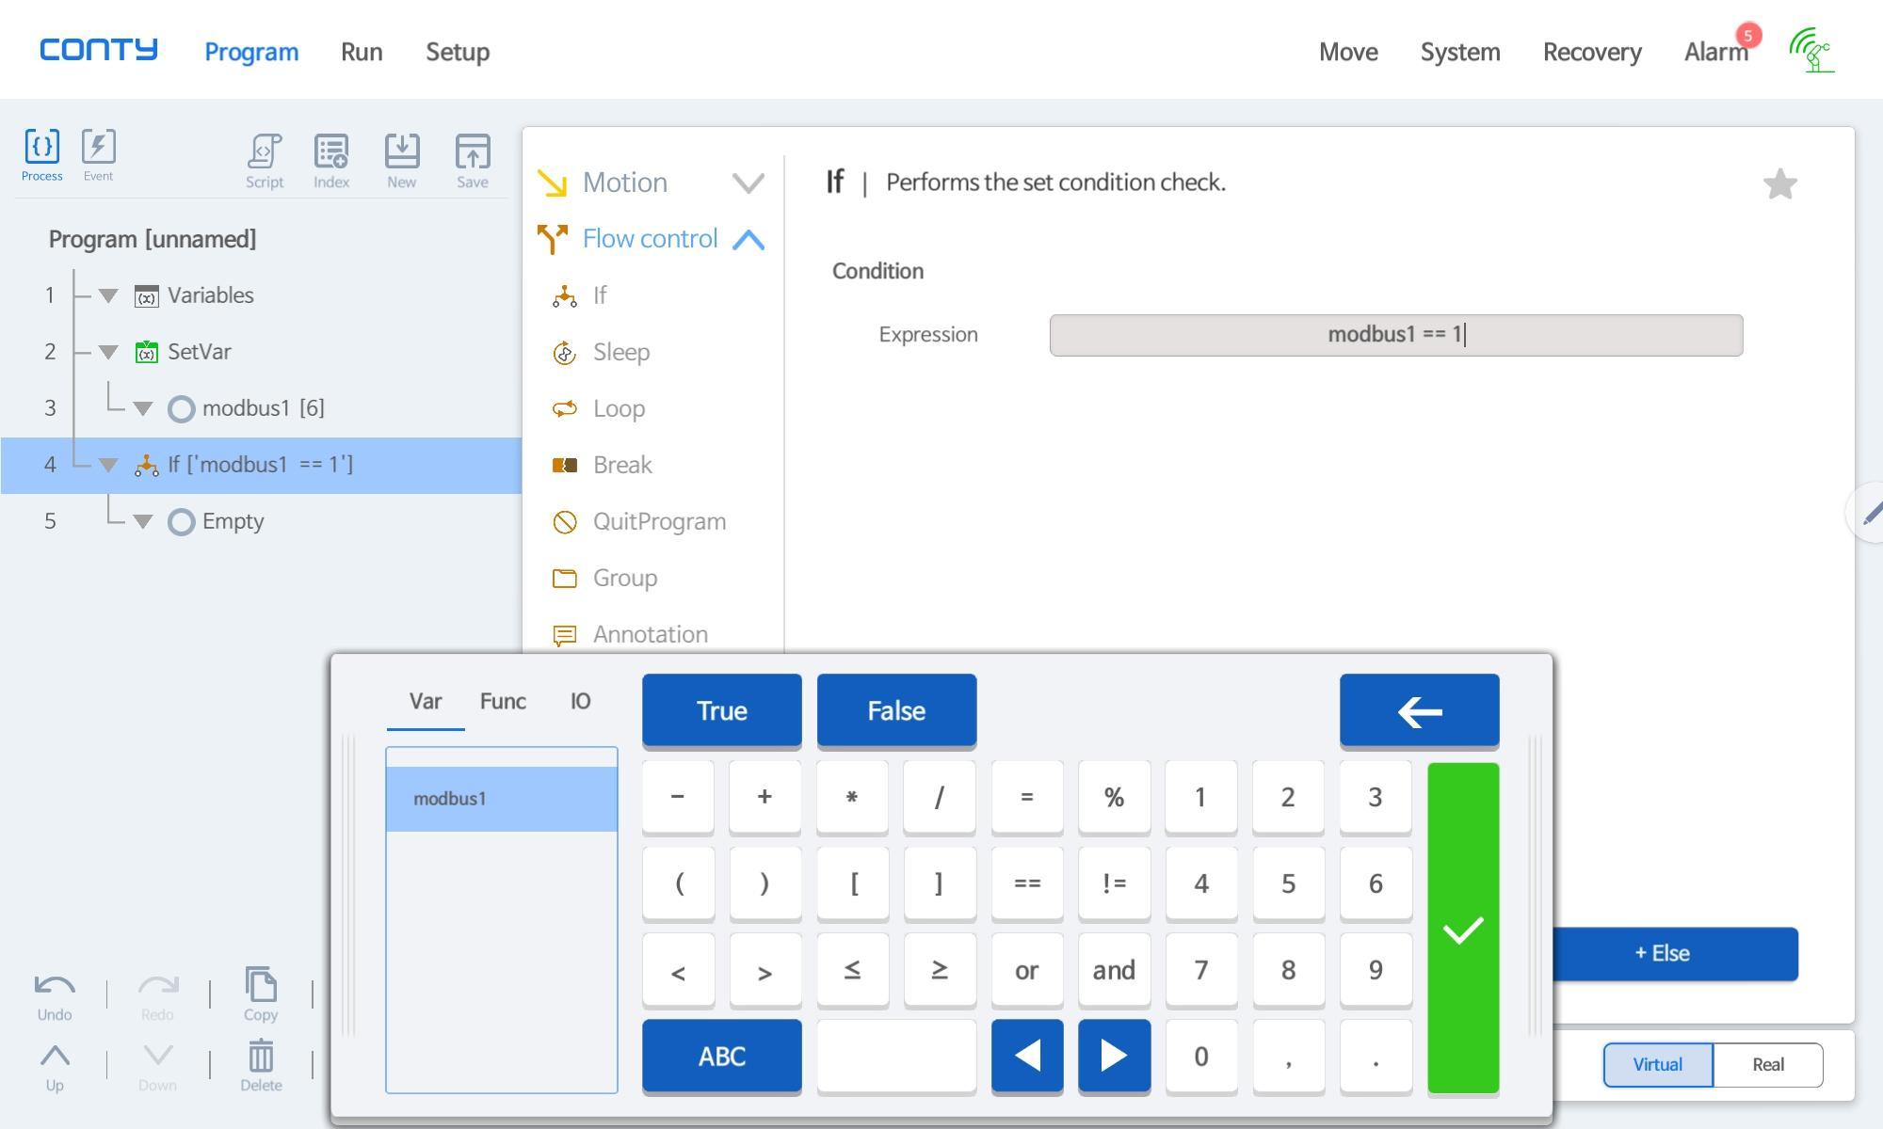1883x1129 pixels.
Task: Save the program with the Save icon
Action: click(x=473, y=161)
